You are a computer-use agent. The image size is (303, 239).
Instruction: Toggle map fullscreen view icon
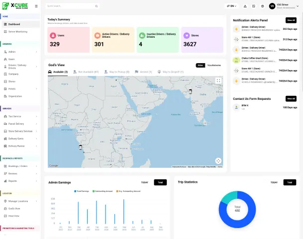[218, 80]
